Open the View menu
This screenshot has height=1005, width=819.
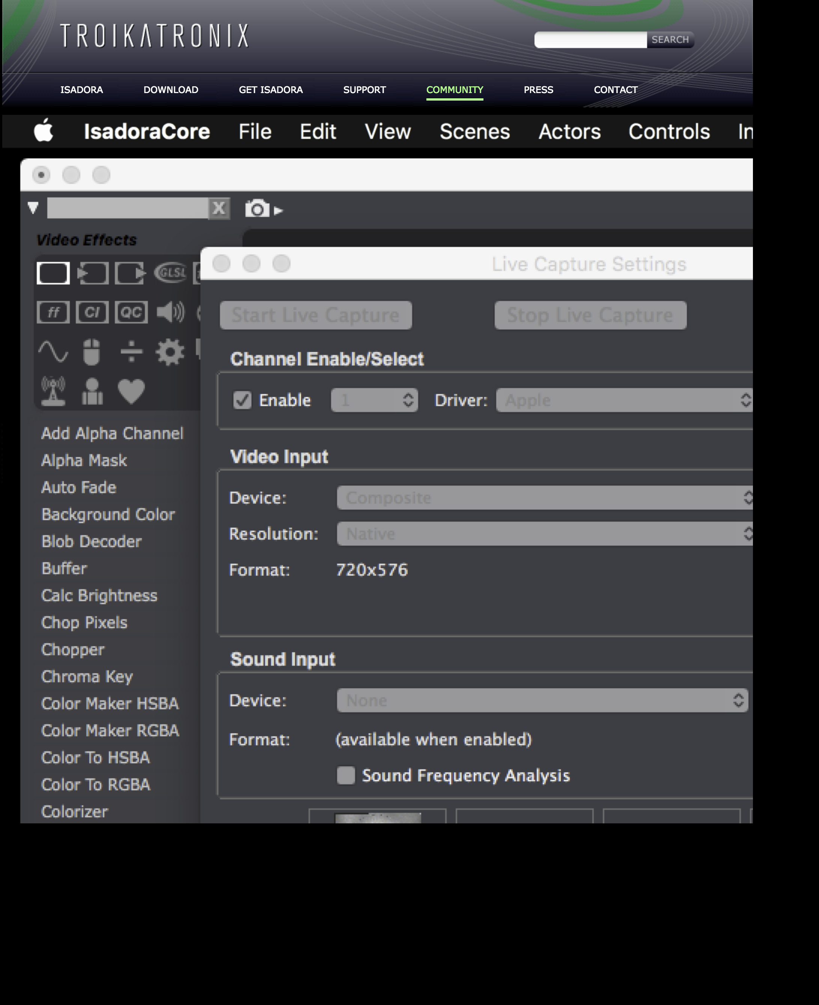(x=388, y=132)
